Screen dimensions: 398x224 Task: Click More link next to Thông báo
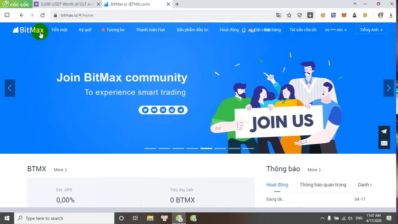click(314, 170)
